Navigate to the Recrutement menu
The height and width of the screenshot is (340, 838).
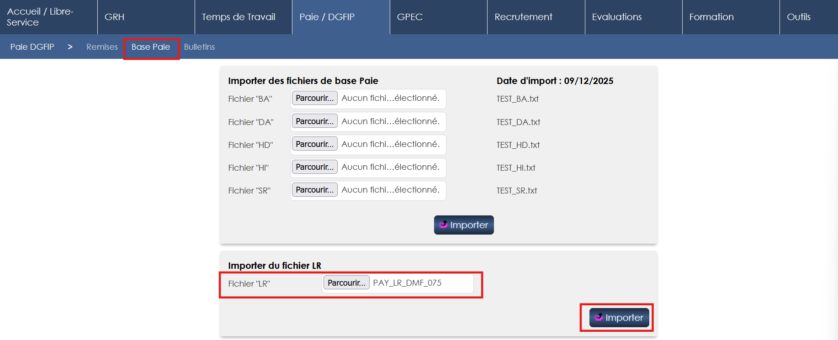tap(523, 17)
